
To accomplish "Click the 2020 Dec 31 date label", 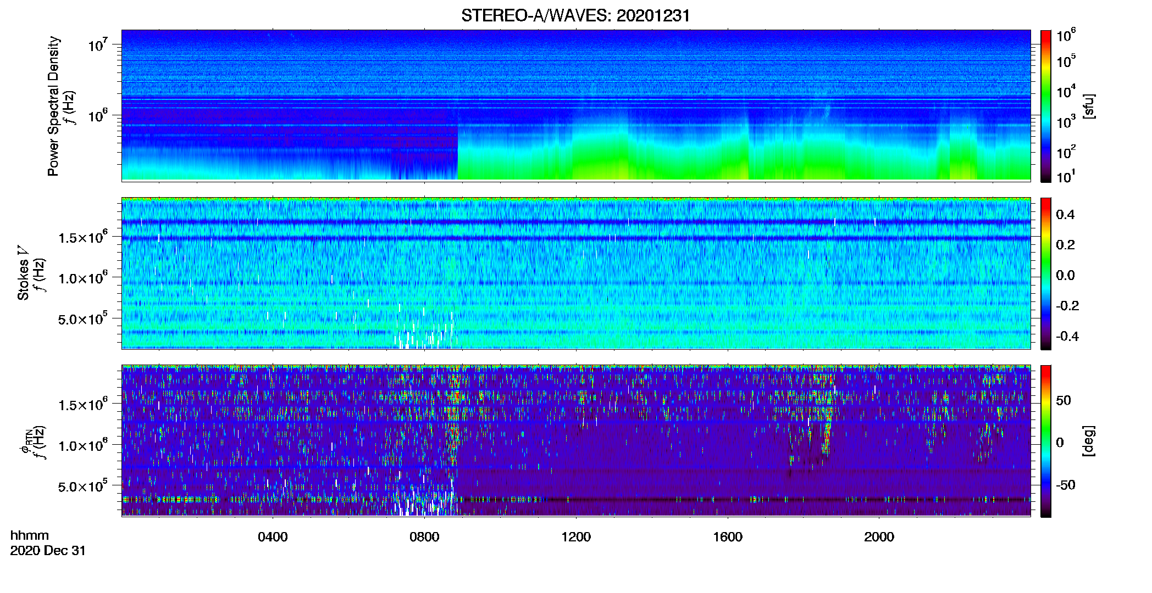I will (x=48, y=551).
